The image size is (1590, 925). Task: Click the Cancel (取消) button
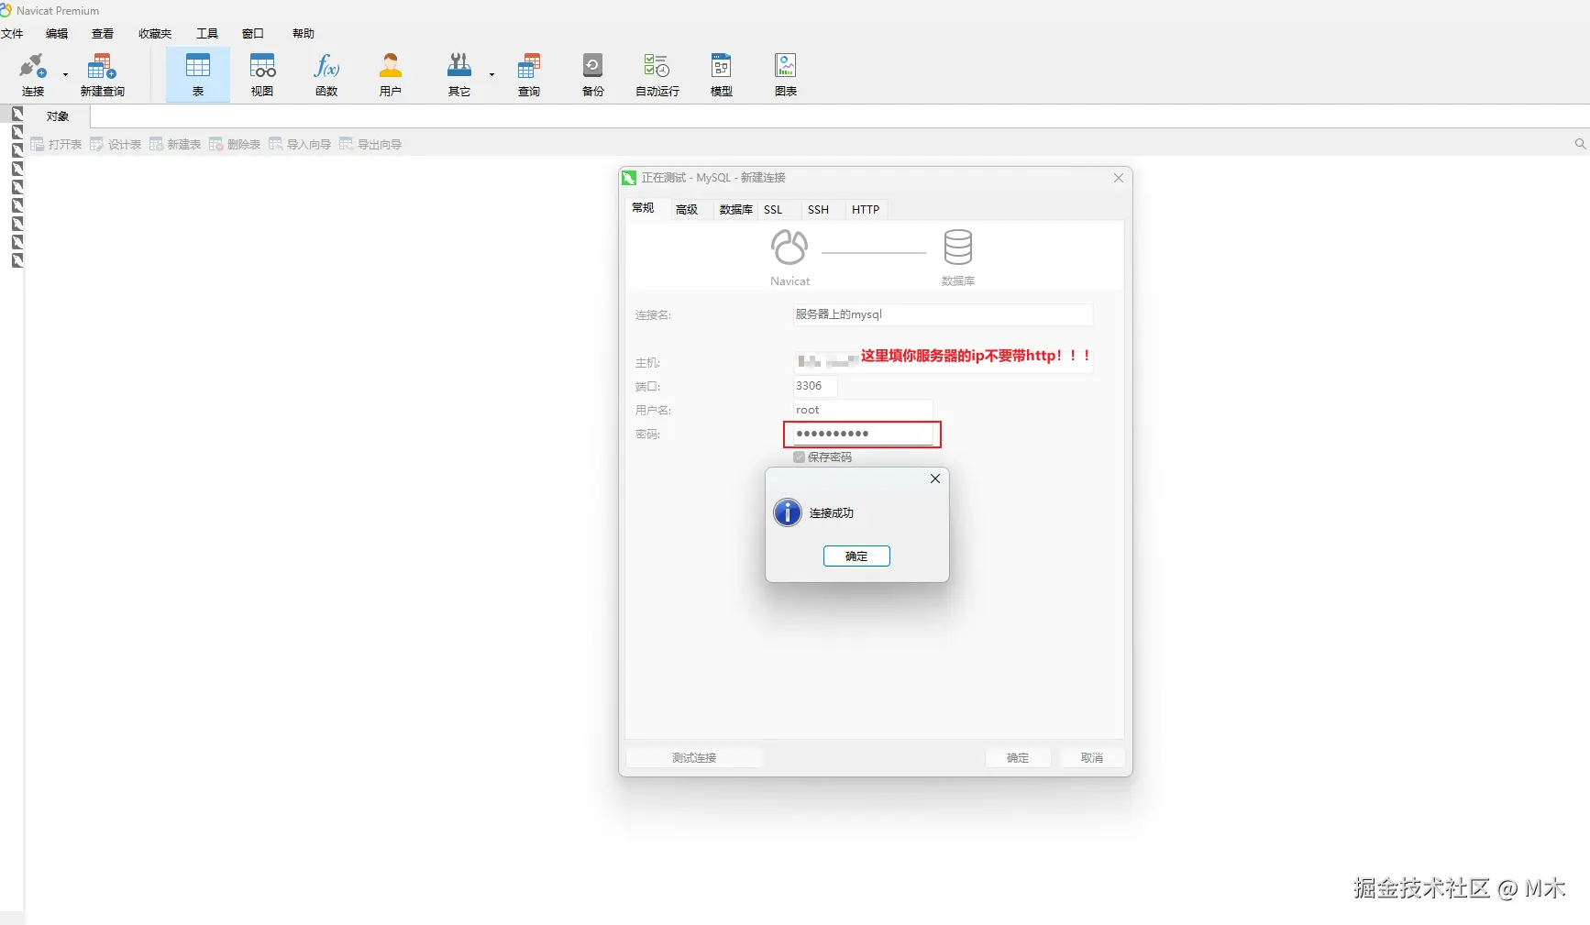(1092, 758)
